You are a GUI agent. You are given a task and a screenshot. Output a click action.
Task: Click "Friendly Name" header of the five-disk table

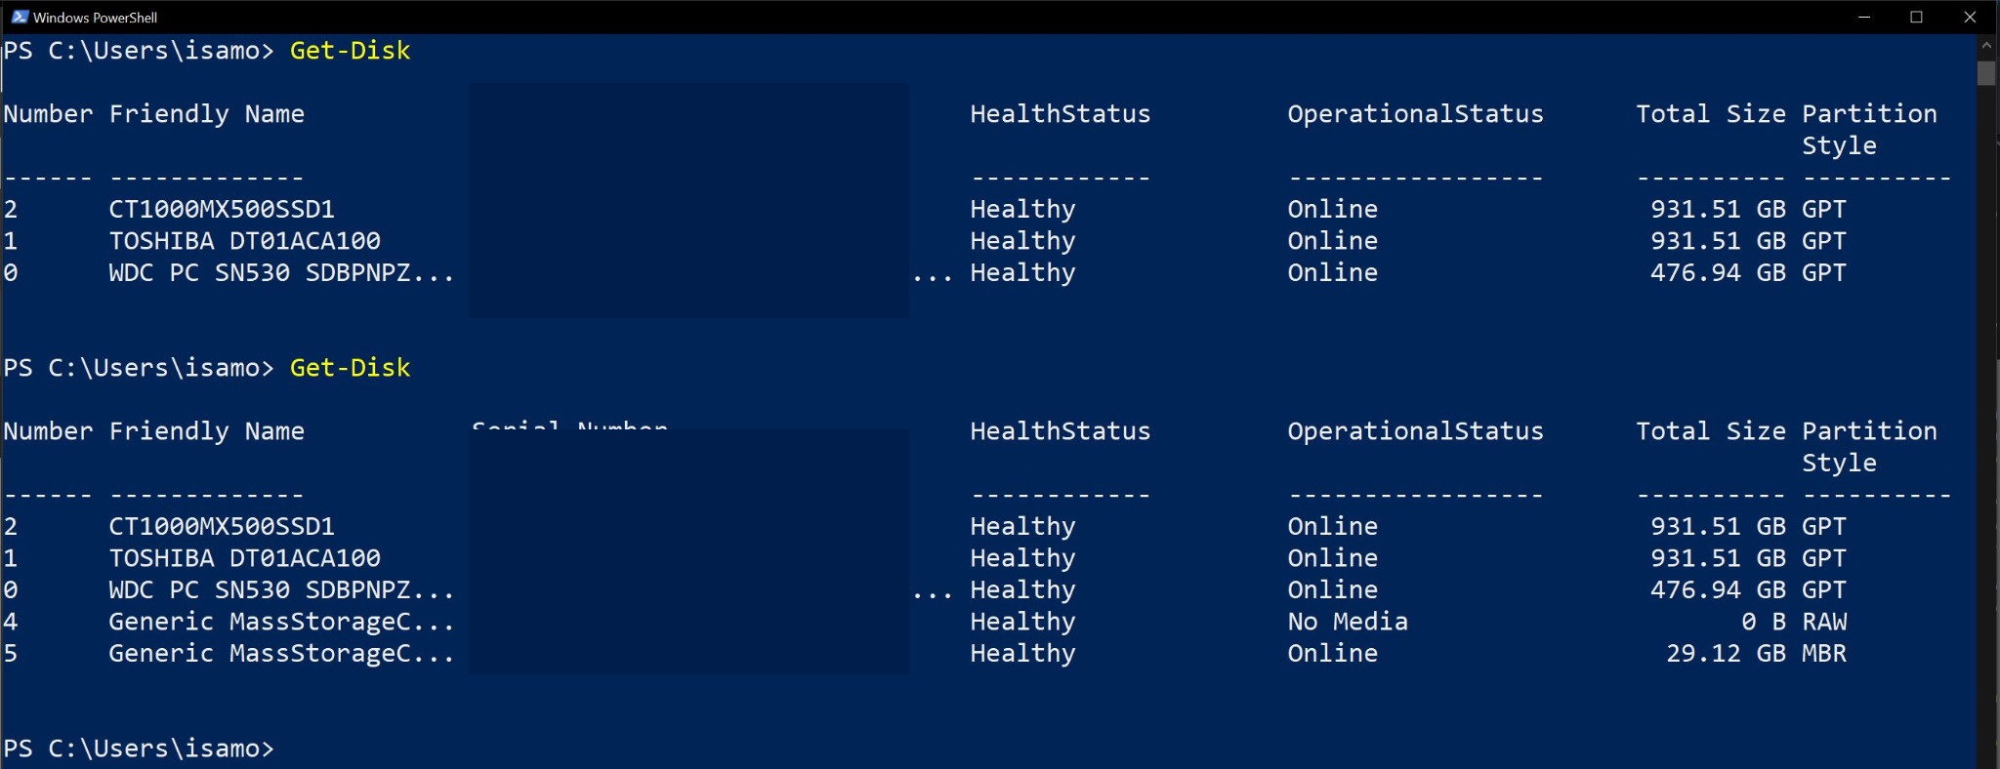tap(206, 431)
